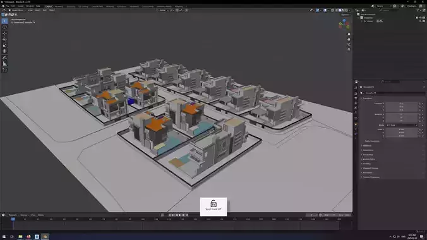Expand the Viewport Display panel

click(370, 168)
